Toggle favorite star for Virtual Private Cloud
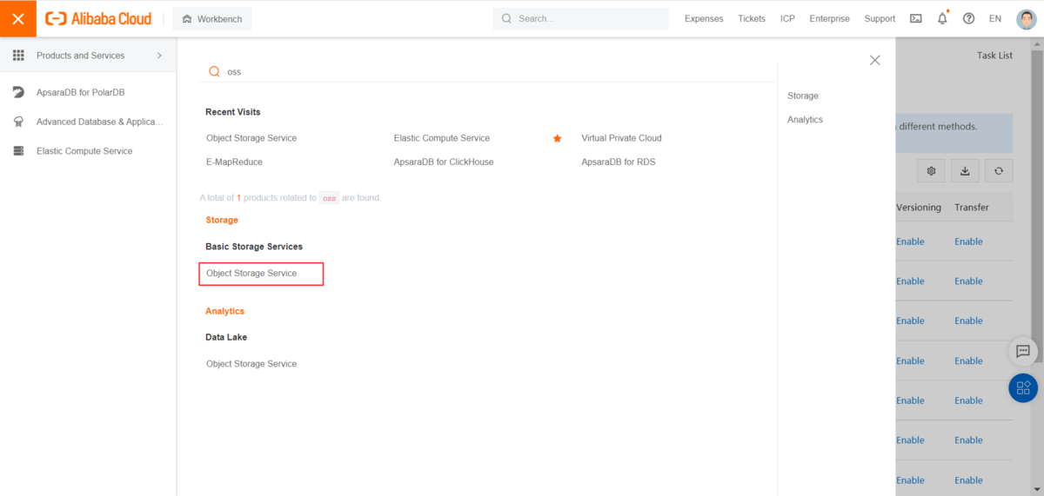The height and width of the screenshot is (496, 1044). 558,138
